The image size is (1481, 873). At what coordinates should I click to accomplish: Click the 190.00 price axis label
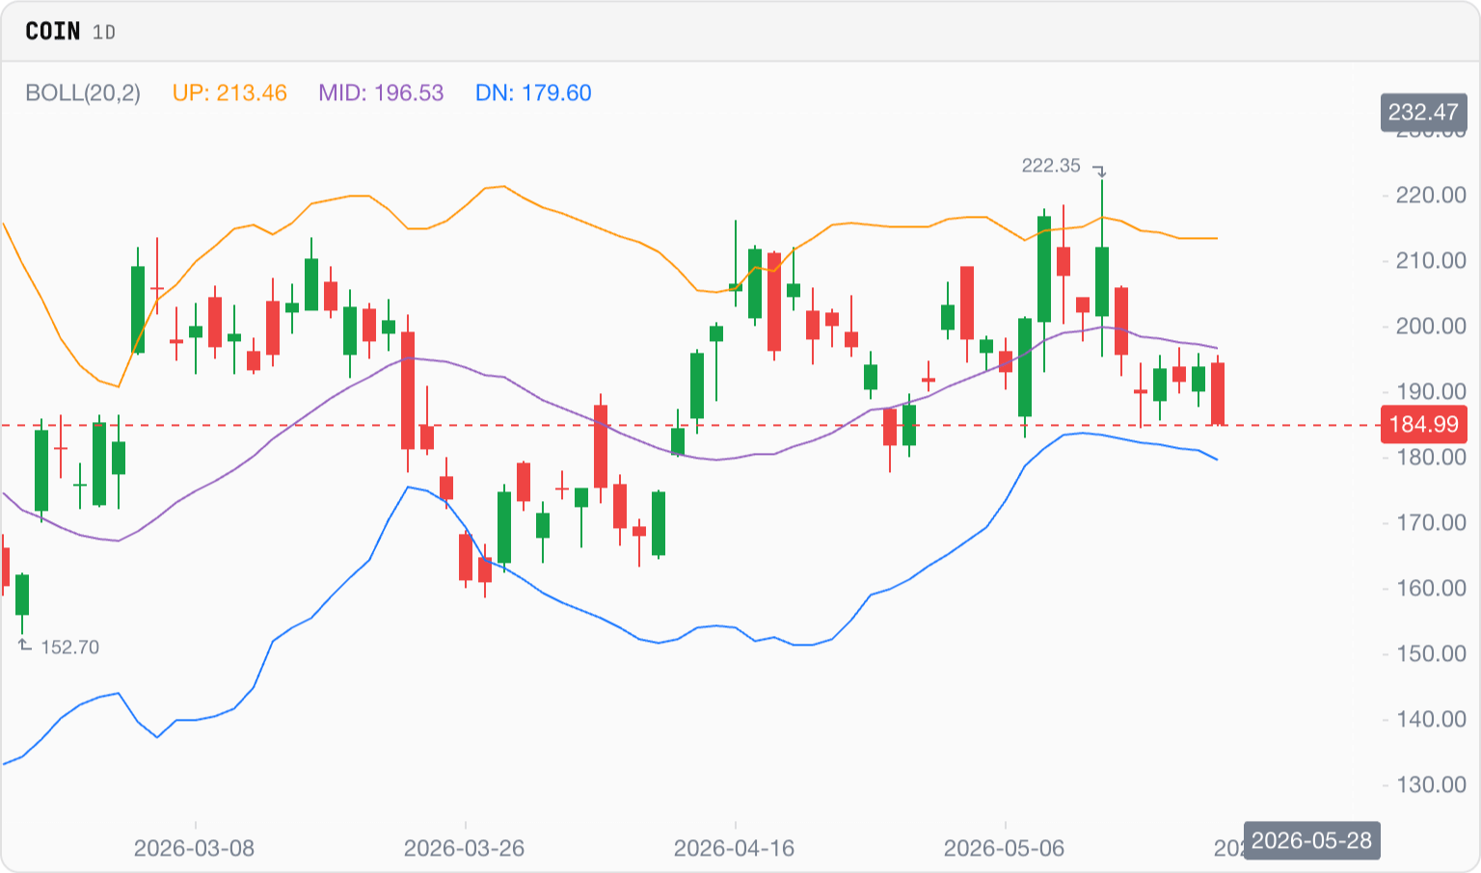pyautogui.click(x=1431, y=392)
